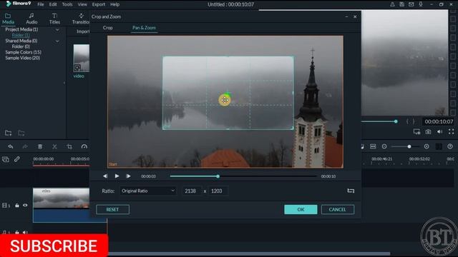The width and height of the screenshot is (458, 257).
Task: Click the microphone icon in title bar
Action: point(421,4)
